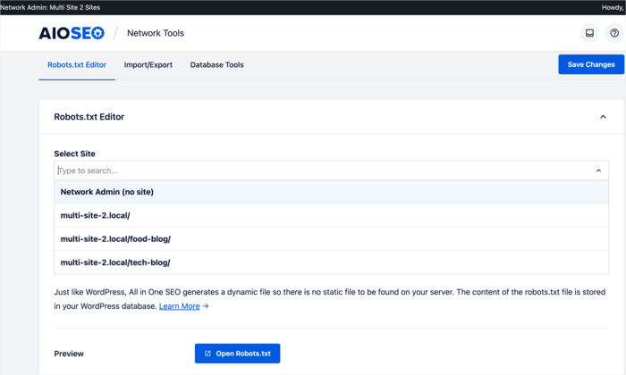Select Network Admin (no site) option

(x=332, y=192)
